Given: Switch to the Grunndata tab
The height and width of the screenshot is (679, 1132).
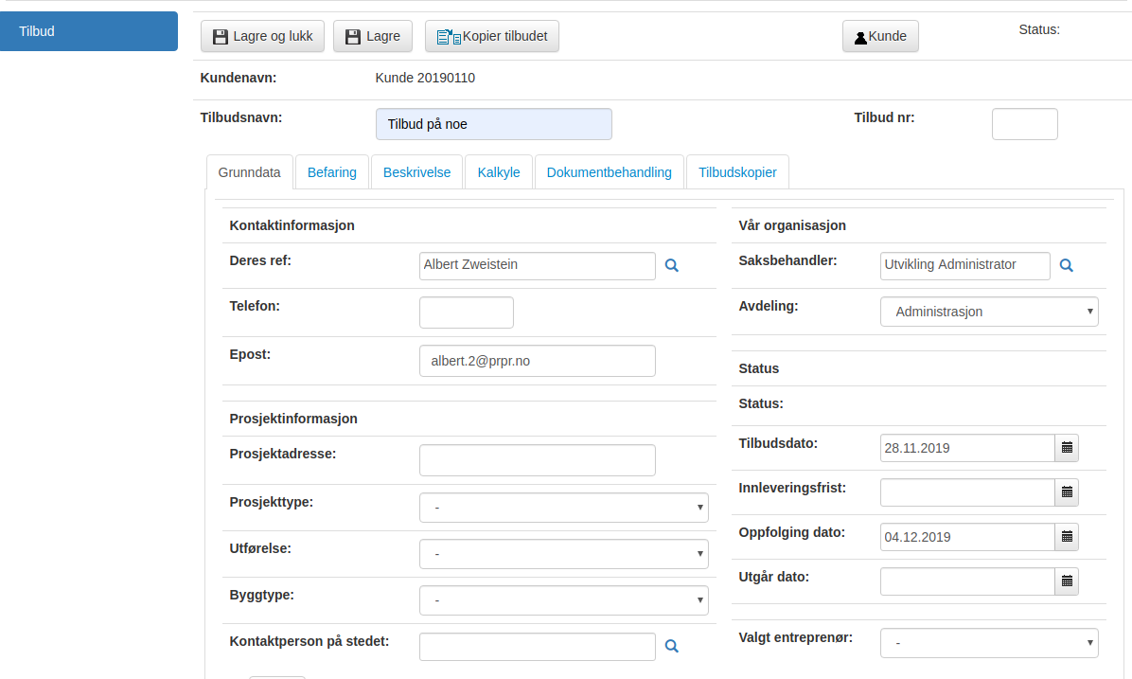Looking at the screenshot, I should click(250, 172).
